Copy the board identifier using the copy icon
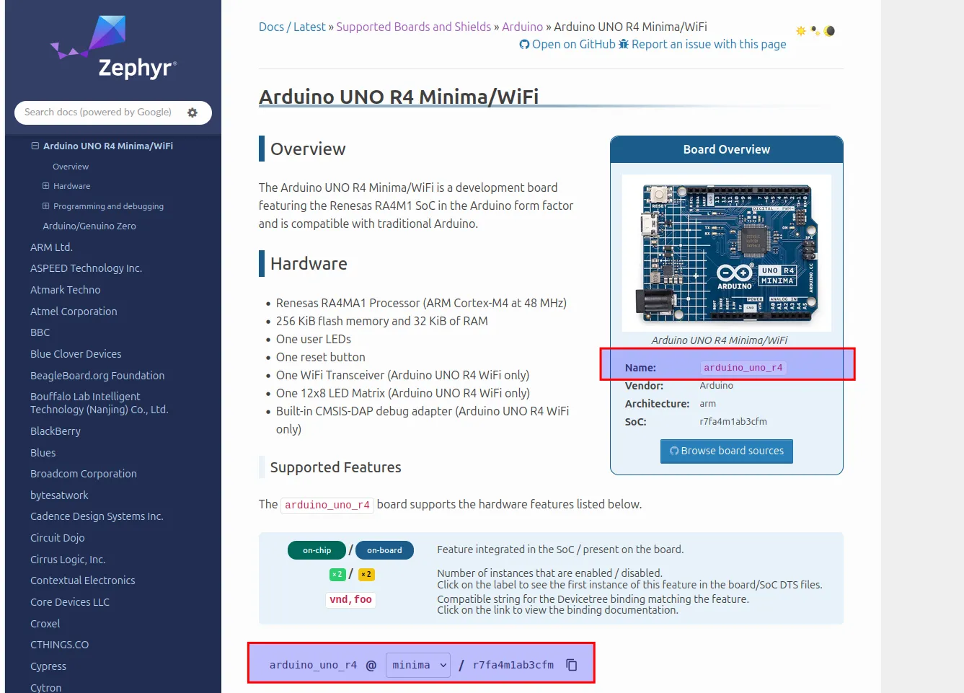The width and height of the screenshot is (964, 693). pos(571,665)
